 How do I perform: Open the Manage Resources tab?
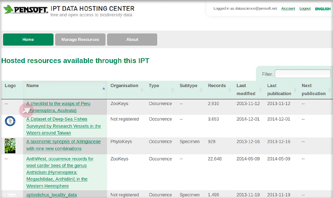tap(80, 40)
